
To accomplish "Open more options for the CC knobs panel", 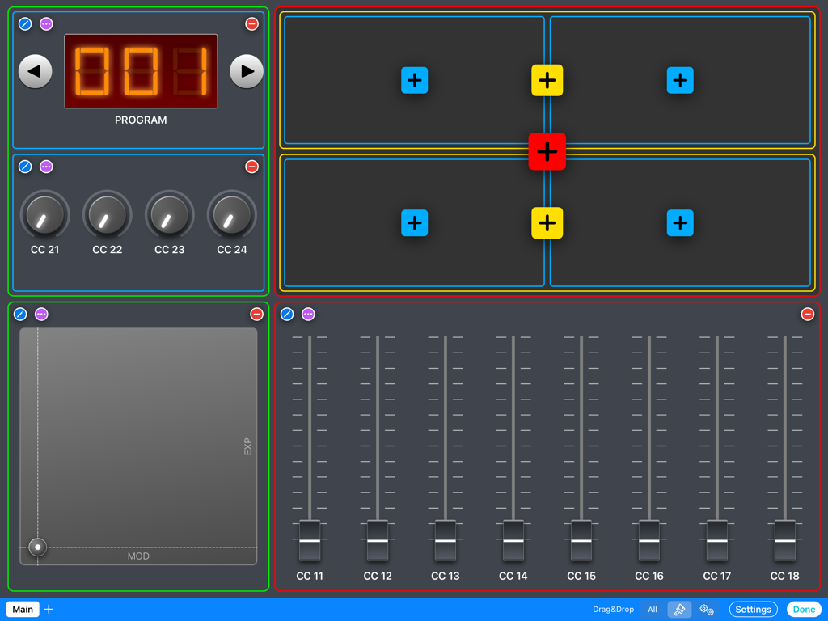I will pyautogui.click(x=45, y=167).
